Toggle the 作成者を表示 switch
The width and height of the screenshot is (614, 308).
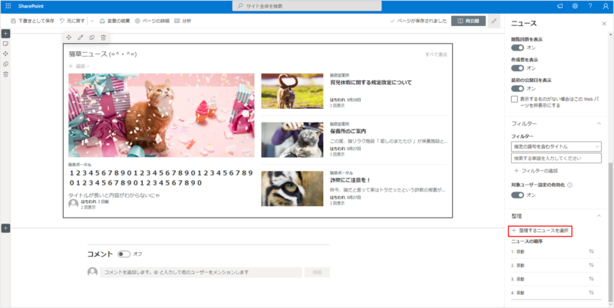tap(517, 68)
